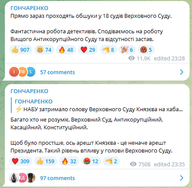The image size is (192, 188).
Task: Click the pointing hand reaction with 2
Action: click(111, 161)
